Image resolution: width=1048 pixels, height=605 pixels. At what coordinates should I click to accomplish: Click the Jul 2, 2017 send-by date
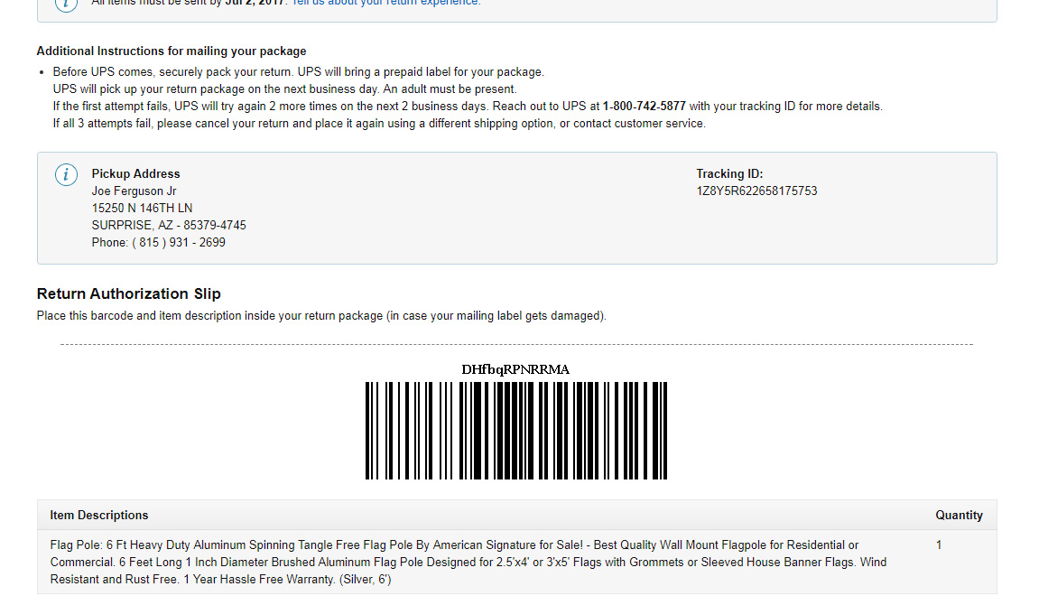[255, 3]
